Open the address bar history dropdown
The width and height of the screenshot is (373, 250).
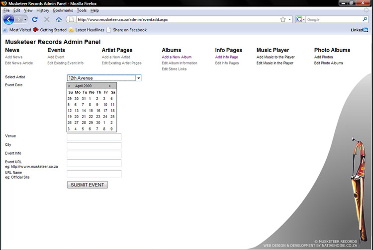pyautogui.click(x=290, y=19)
